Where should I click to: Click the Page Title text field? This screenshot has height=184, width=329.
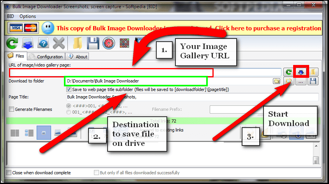tap(193, 97)
